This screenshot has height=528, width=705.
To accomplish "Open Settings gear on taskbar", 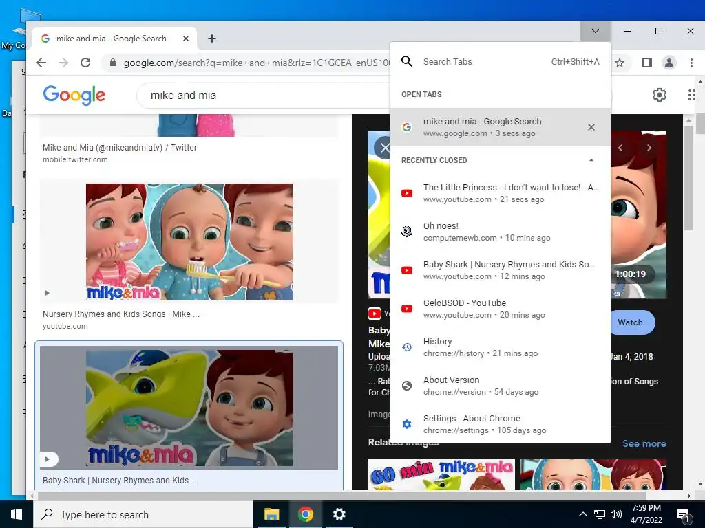I will [x=339, y=514].
